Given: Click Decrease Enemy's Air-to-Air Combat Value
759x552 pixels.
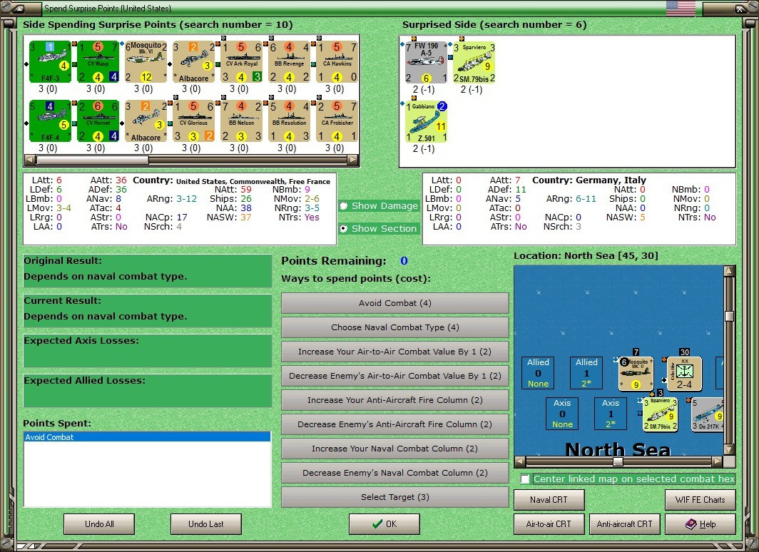Looking at the screenshot, I should coord(395,376).
